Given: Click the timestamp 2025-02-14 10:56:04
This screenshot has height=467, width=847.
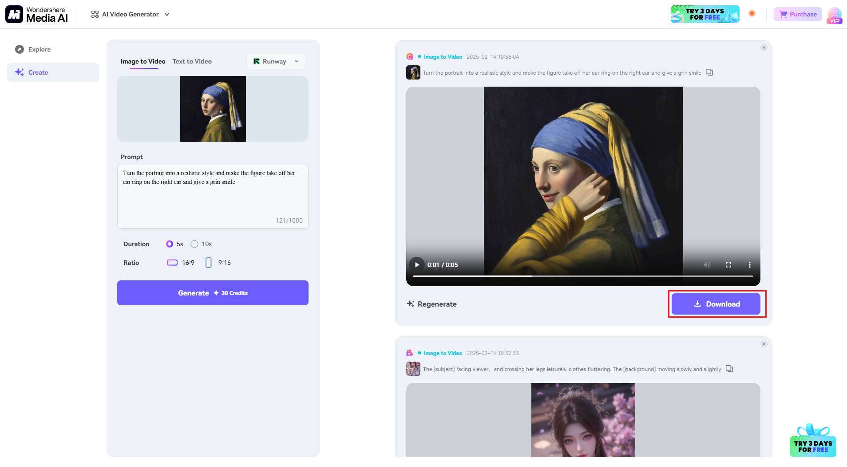Looking at the screenshot, I should coord(493,57).
